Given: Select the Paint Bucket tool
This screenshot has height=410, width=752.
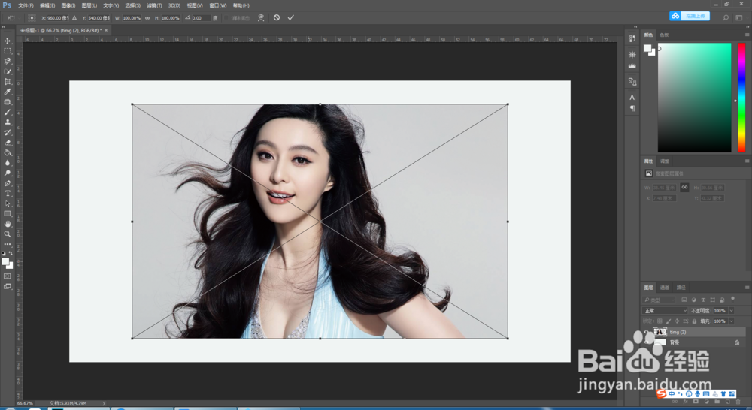Looking at the screenshot, I should [8, 152].
